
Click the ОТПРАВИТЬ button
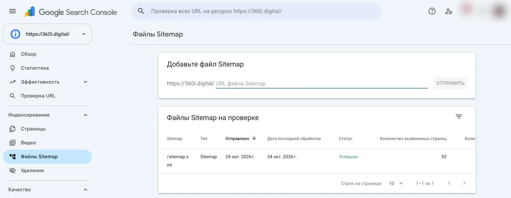[450, 83]
